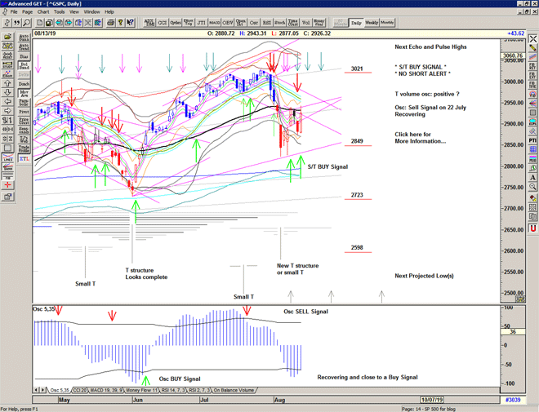Image resolution: width=539 pixels, height=412 pixels.
Task: Click the right arrow scroll icon
Action: (x=7, y=111)
